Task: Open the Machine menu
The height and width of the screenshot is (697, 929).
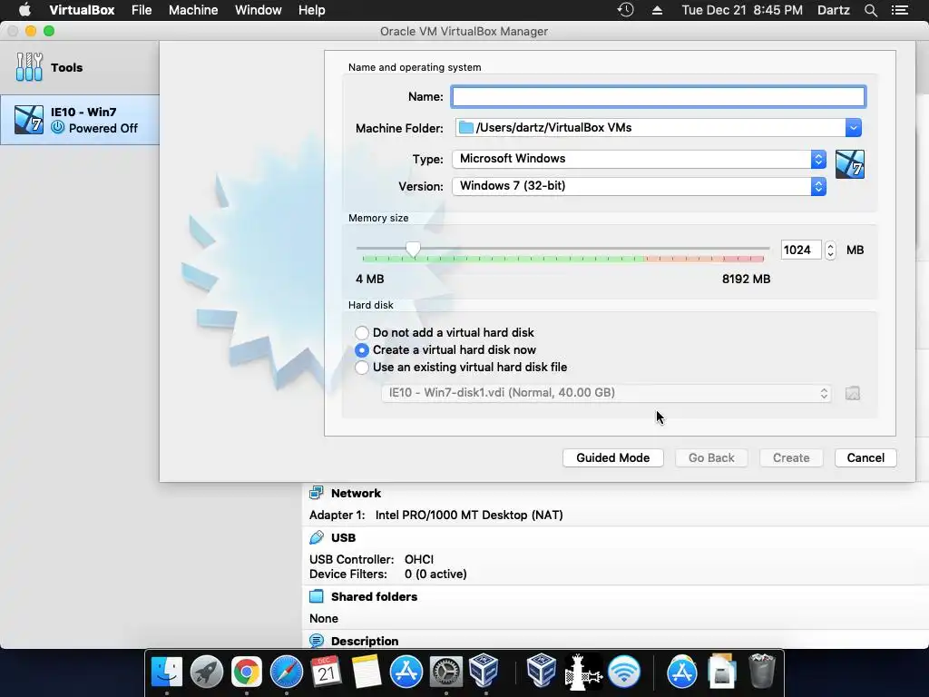Action: tap(193, 10)
